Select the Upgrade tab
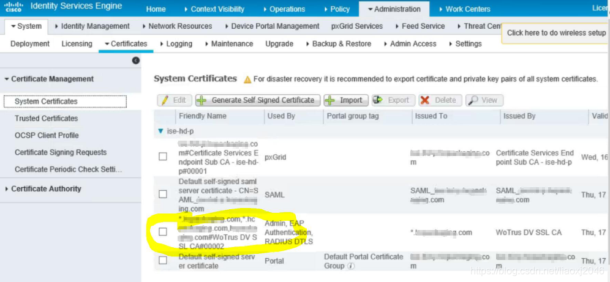This screenshot has width=610, height=282. point(279,44)
